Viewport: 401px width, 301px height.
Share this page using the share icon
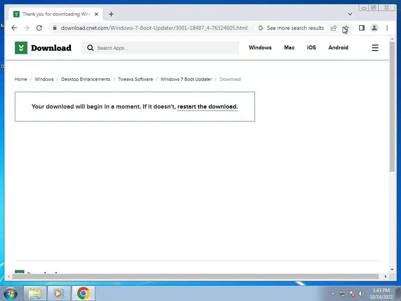[334, 28]
